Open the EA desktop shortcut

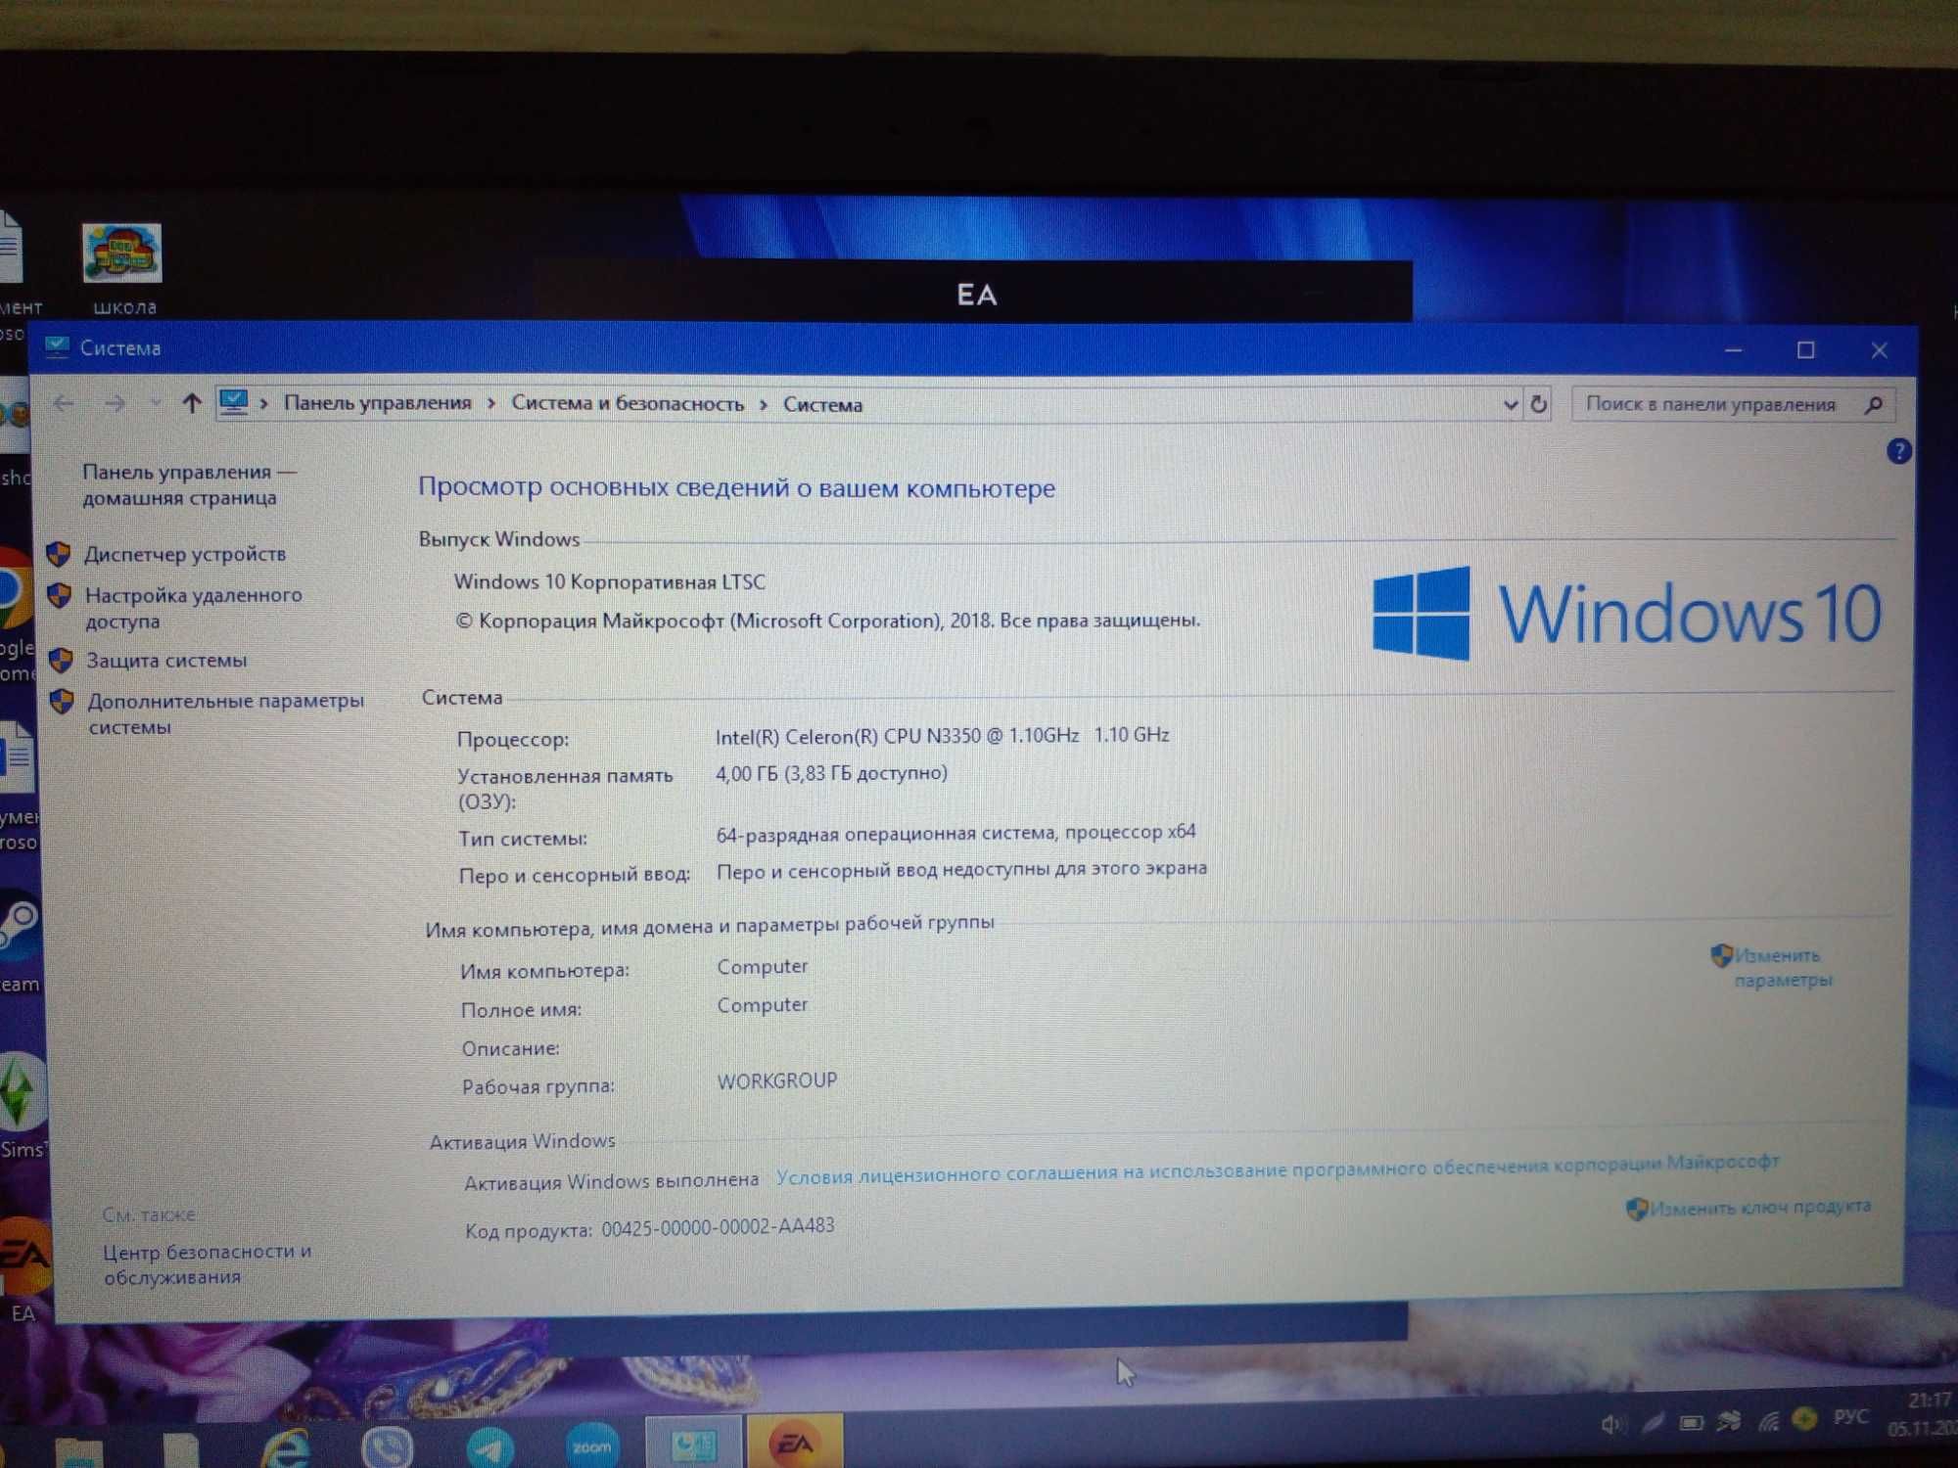(x=23, y=1269)
